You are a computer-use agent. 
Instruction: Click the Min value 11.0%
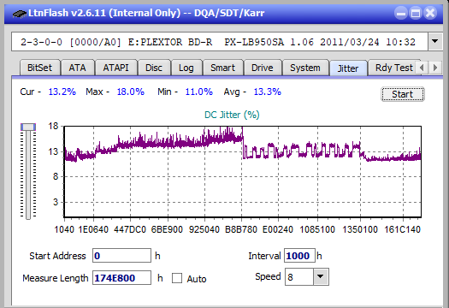coord(198,92)
